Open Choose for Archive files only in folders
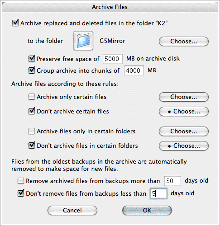The height and width of the screenshot is (226, 220). (x=184, y=131)
